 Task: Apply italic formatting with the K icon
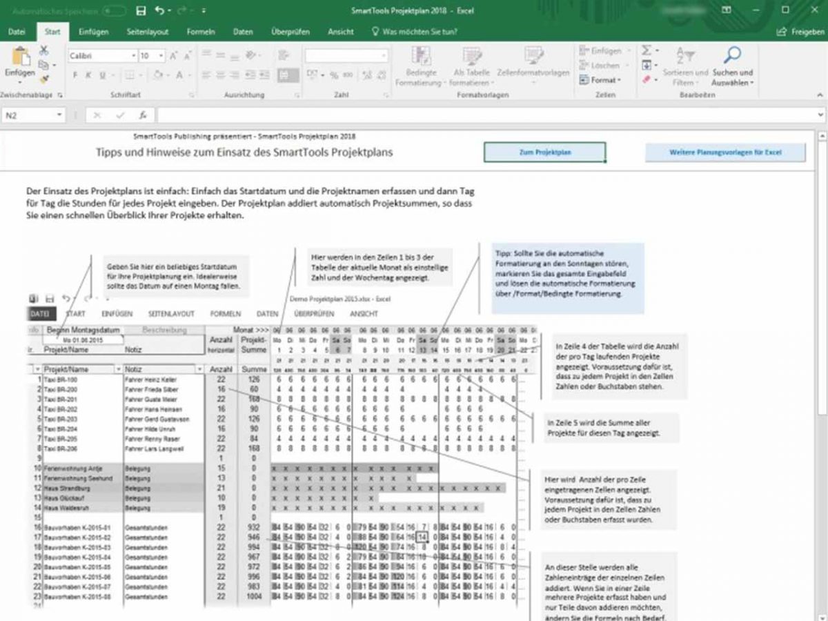[88, 76]
